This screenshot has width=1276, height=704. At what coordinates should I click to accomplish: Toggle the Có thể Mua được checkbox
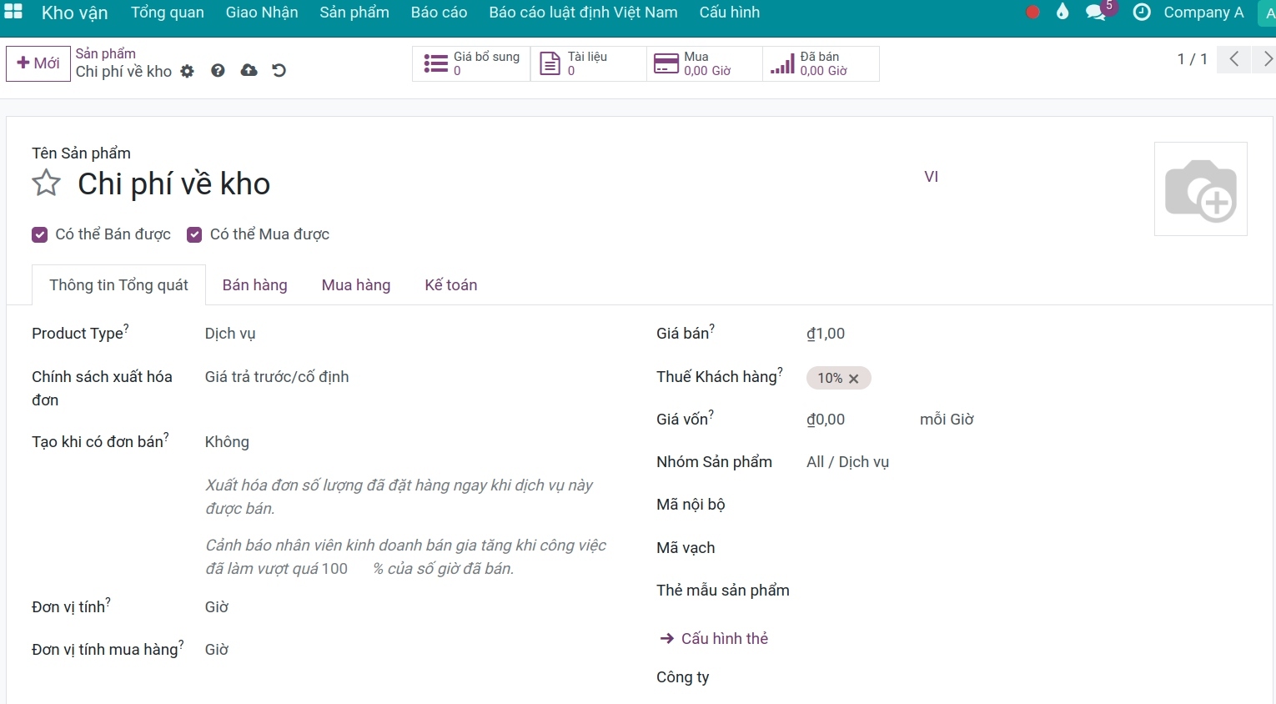coord(194,235)
